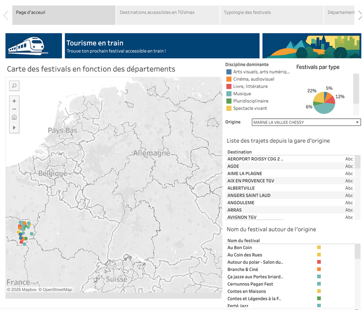
Task: Reset map with home icon
Action: pos(14,117)
